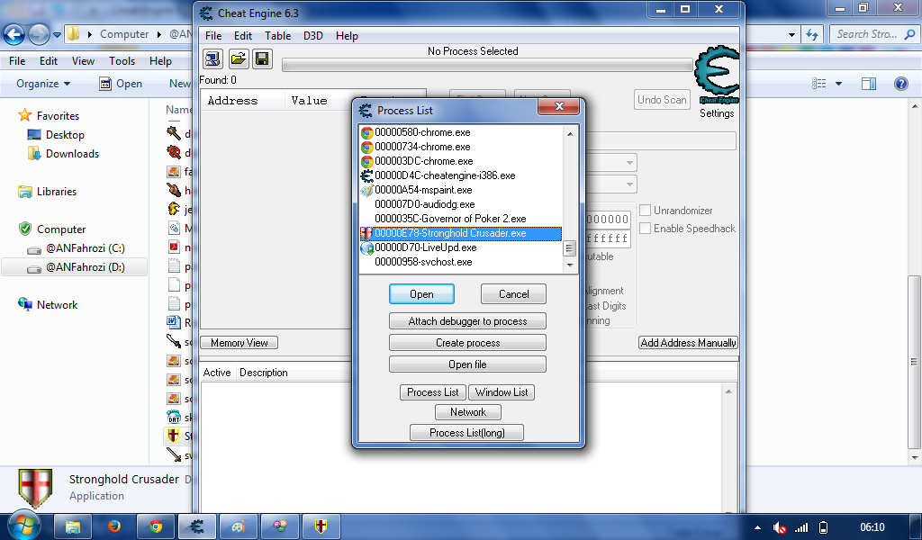Image resolution: width=922 pixels, height=540 pixels.
Task: Select Libraries in the Explorer navigation pane
Action: (x=57, y=192)
